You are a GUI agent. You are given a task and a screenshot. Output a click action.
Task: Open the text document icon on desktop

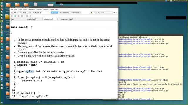pyautogui.click(x=36, y=5)
